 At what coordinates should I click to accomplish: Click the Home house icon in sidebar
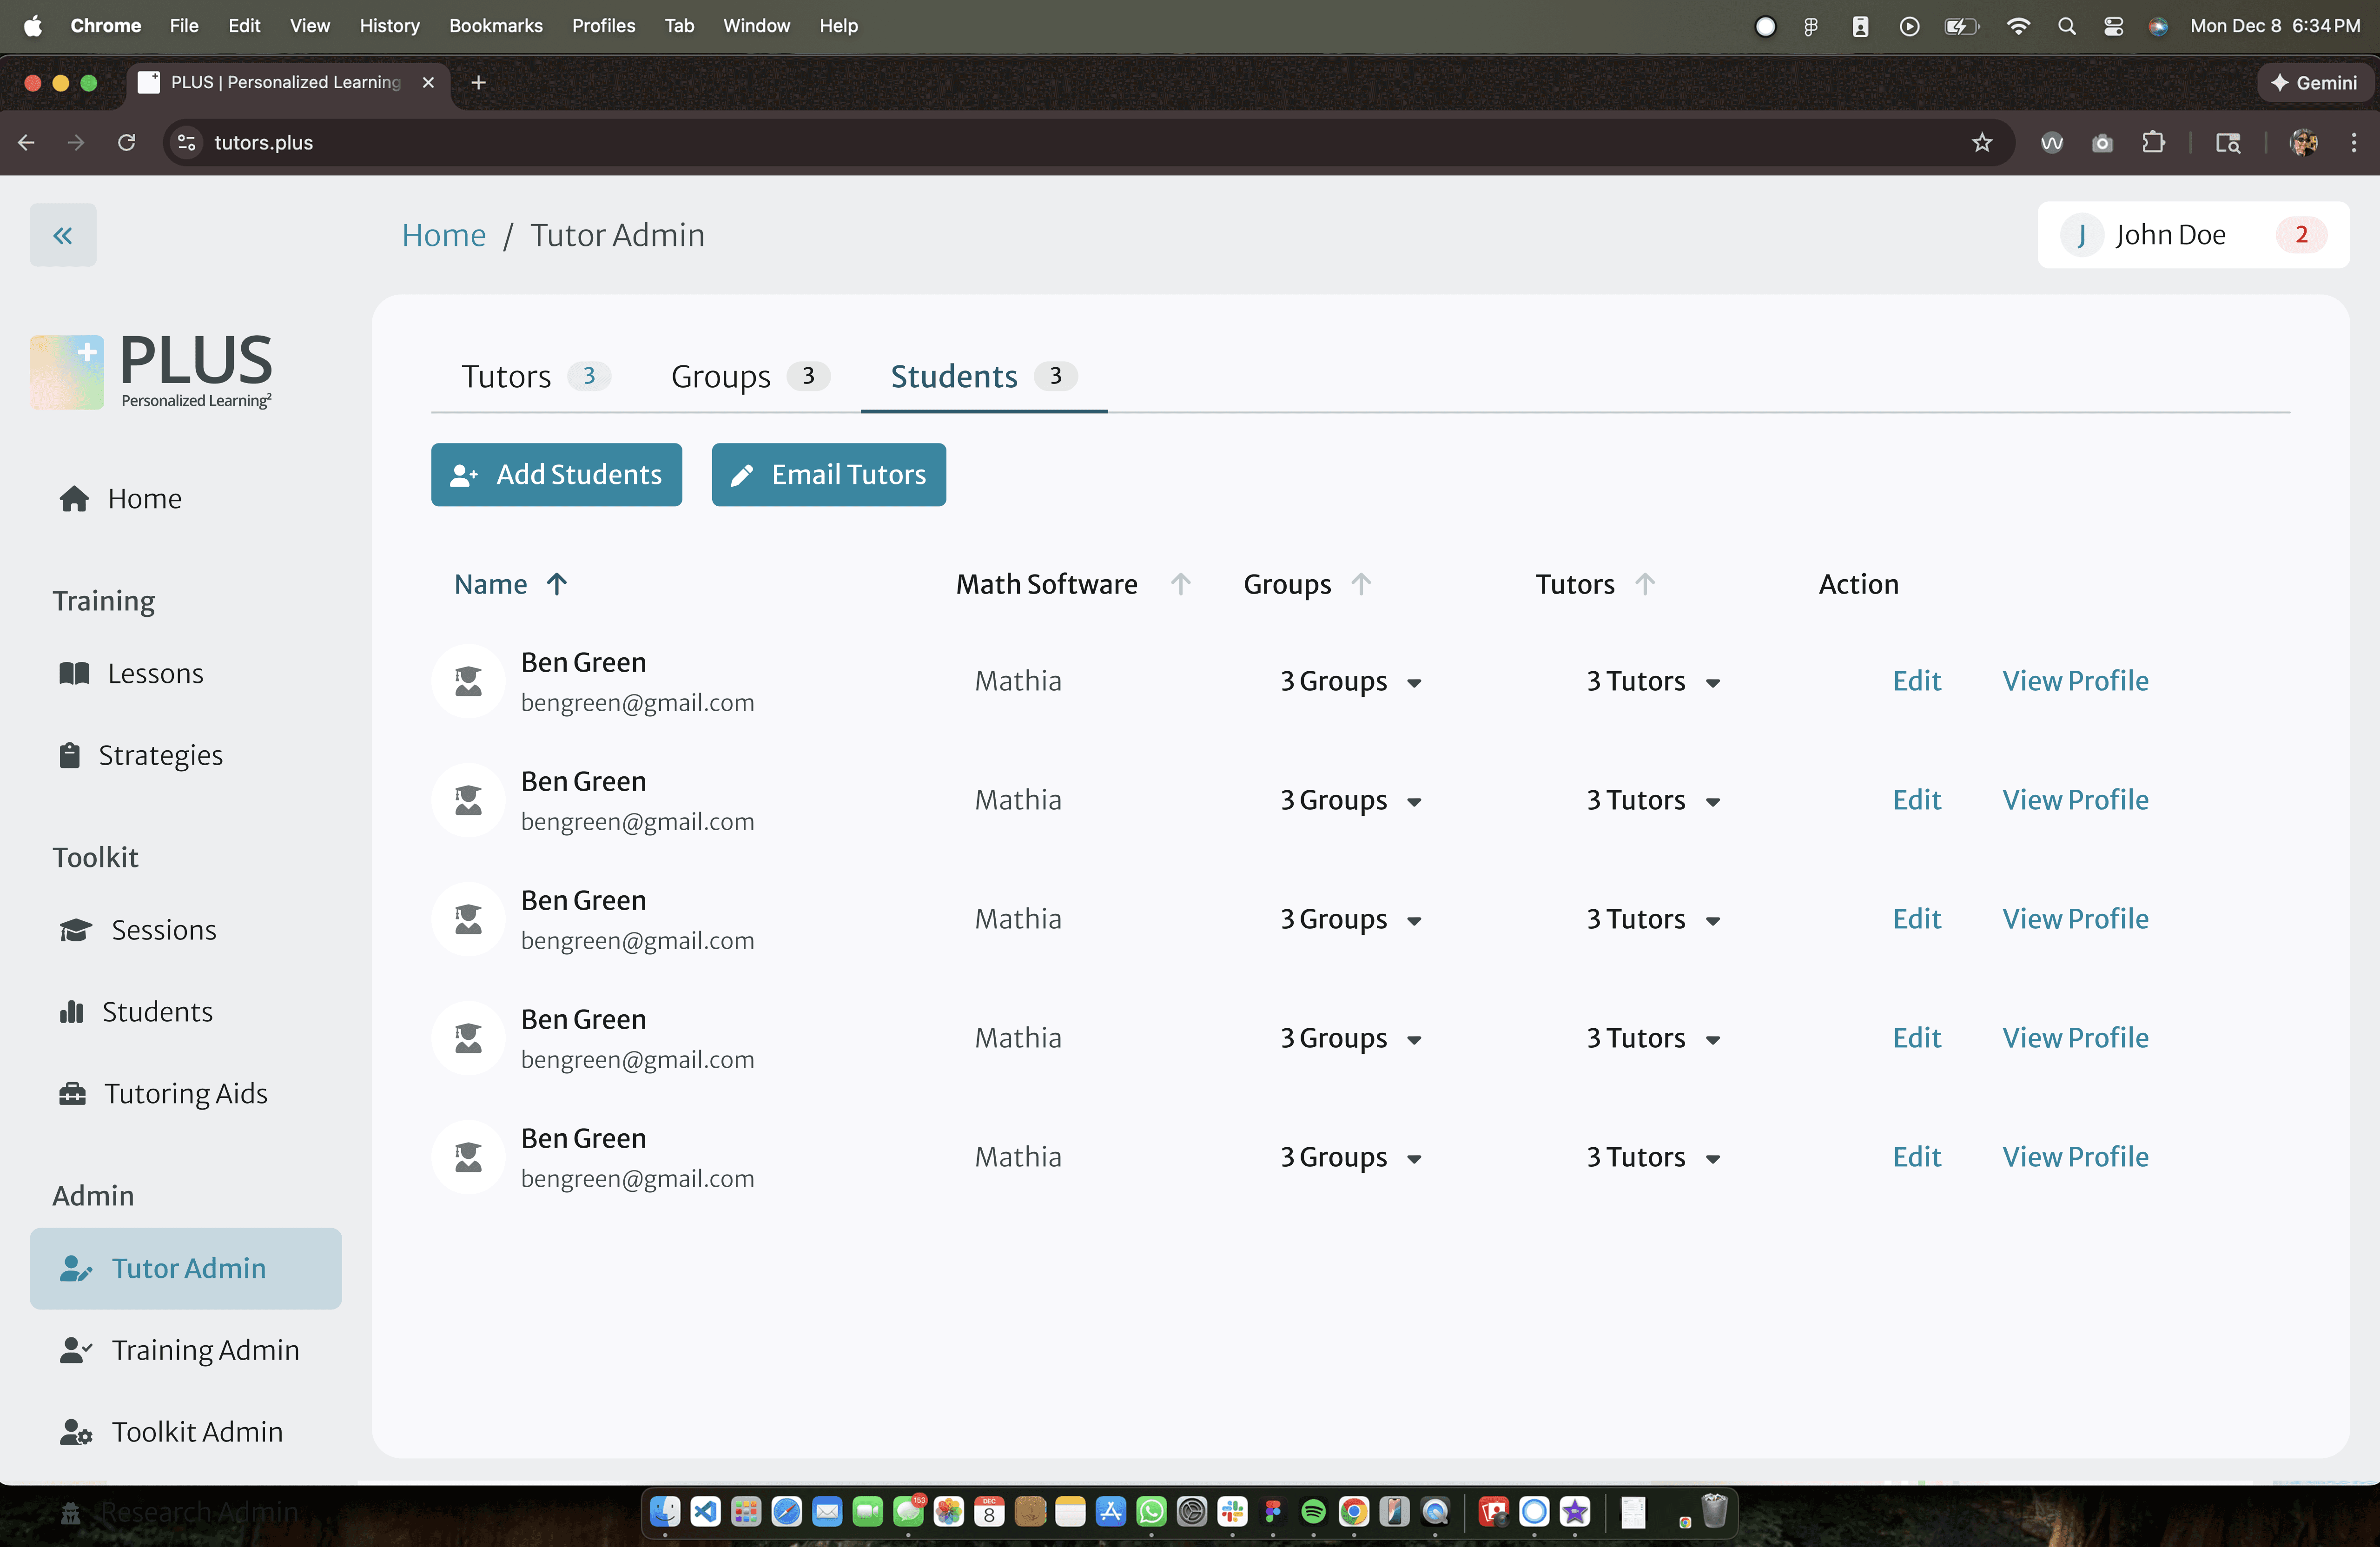coord(74,498)
